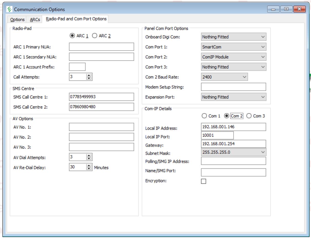Screen dimensions: 311x238
Task: Open the Expansion Port dropdown
Action: 234,97
